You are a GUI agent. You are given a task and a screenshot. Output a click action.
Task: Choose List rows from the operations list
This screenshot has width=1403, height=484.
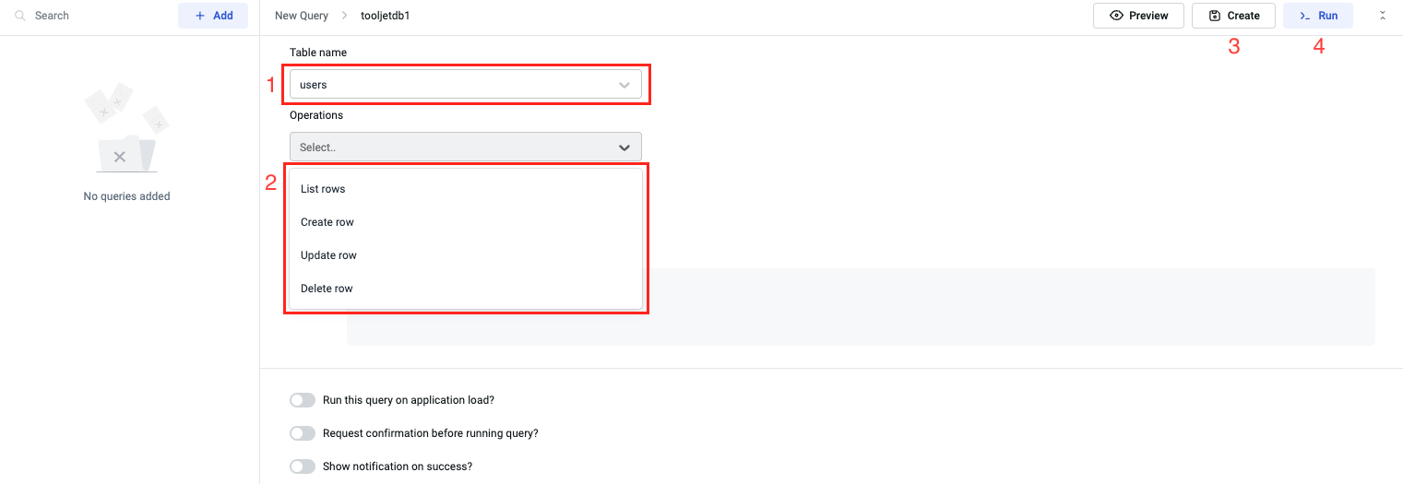tap(323, 189)
